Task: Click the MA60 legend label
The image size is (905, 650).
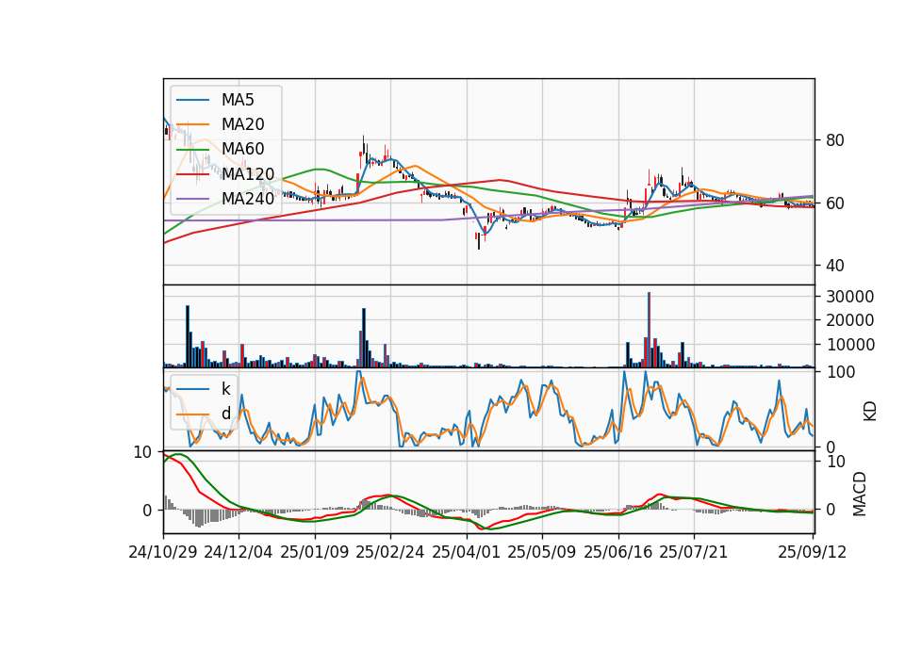Action: pyautogui.click(x=242, y=149)
